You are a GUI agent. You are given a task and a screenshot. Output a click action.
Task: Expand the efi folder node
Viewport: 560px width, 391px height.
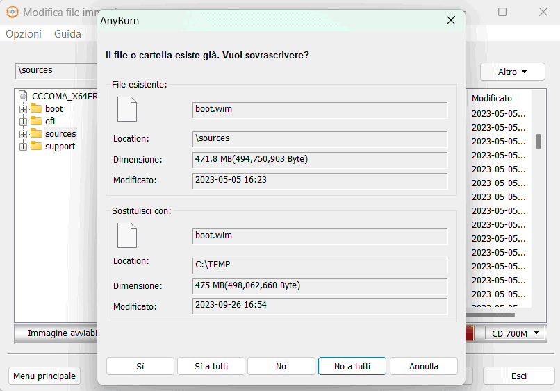click(x=23, y=122)
